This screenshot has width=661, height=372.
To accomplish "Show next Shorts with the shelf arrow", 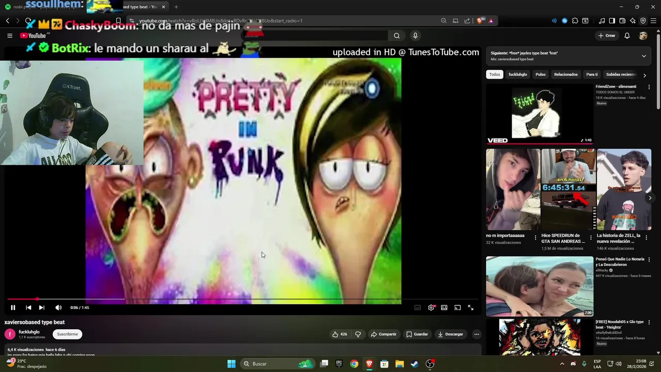I will click(x=650, y=198).
